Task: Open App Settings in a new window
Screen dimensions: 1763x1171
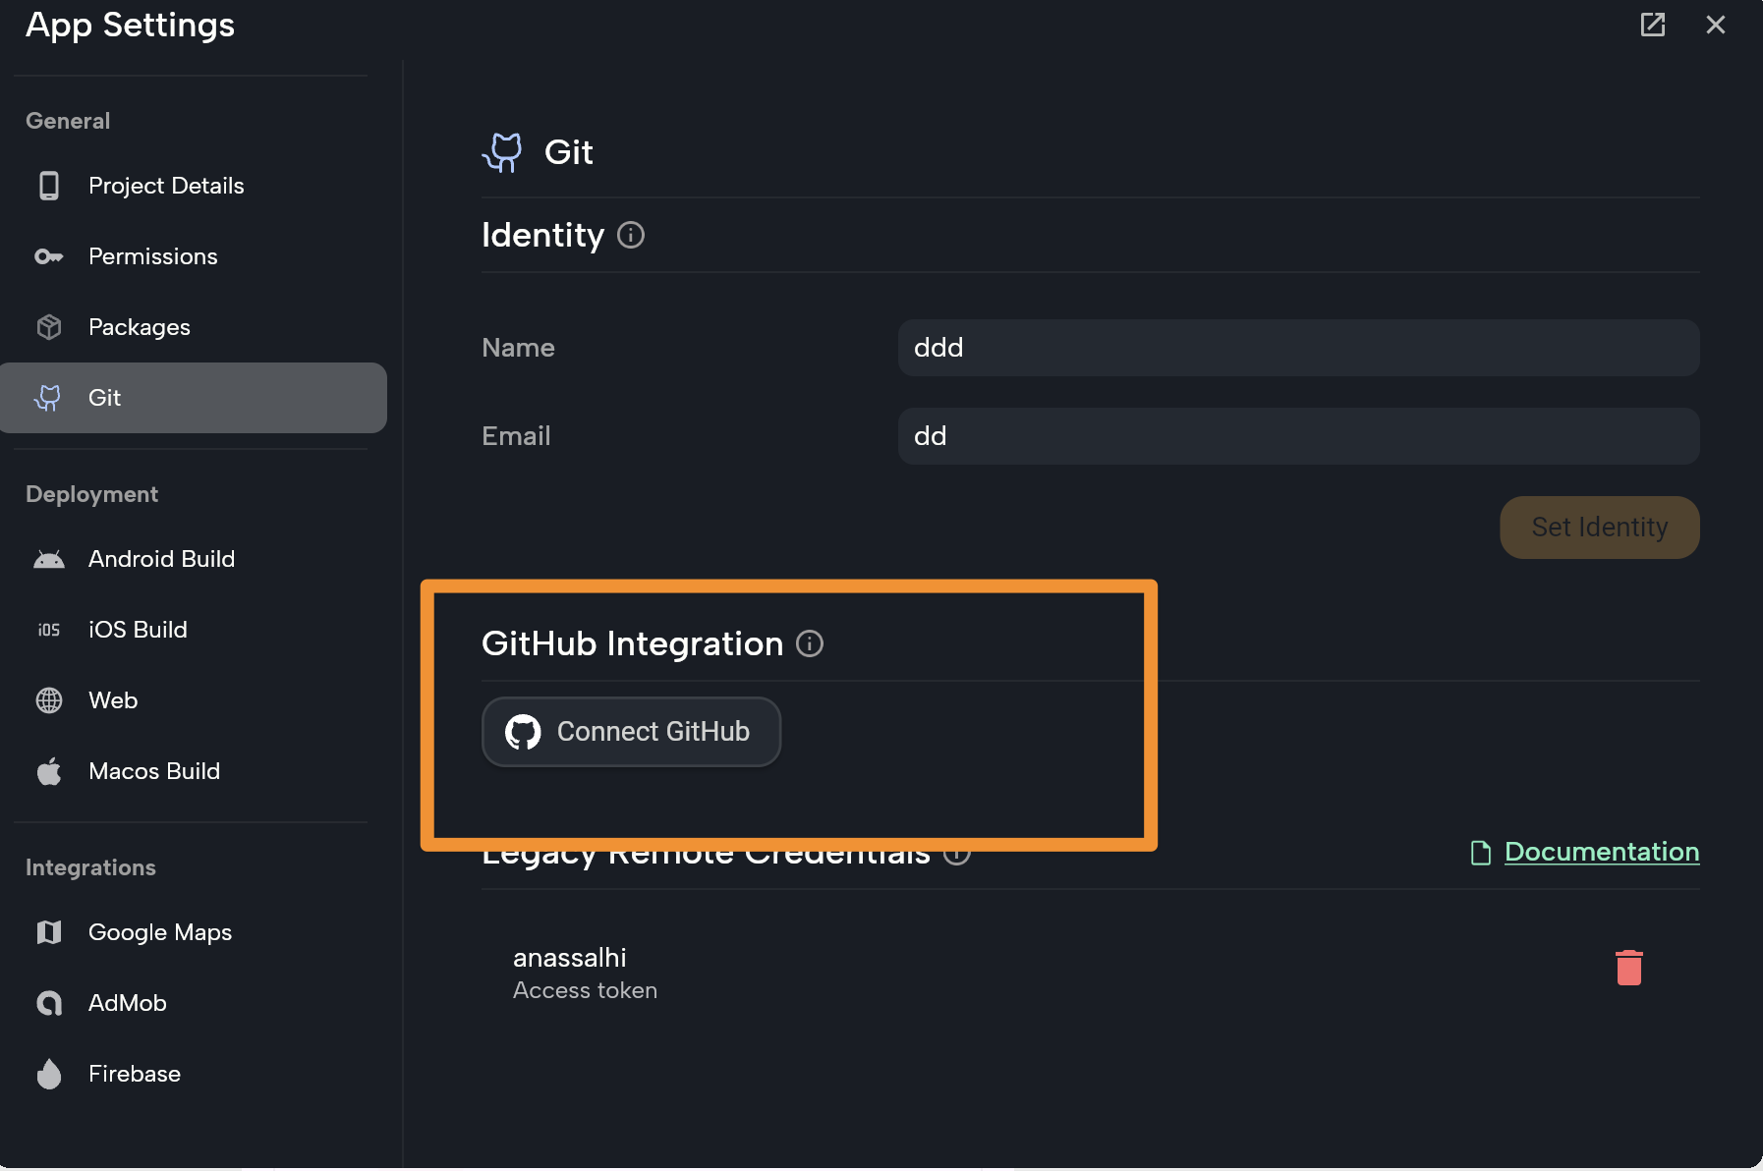Action: (1653, 25)
